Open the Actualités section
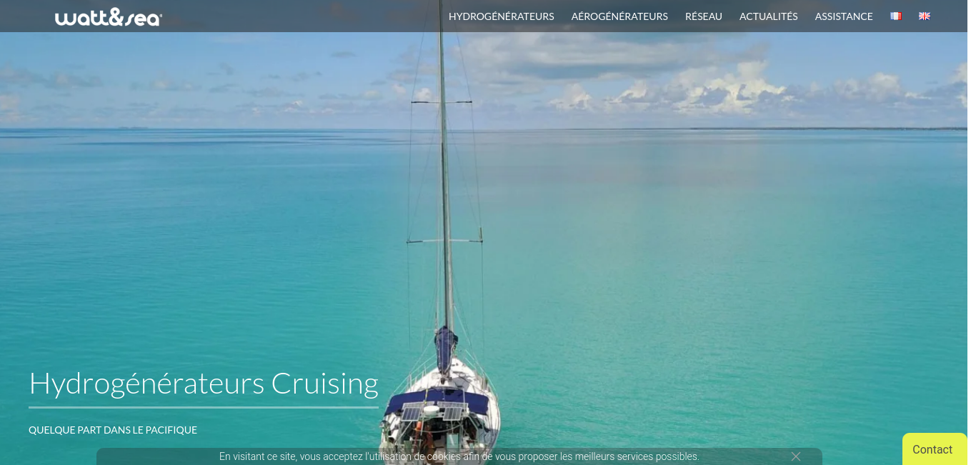 [x=769, y=16]
